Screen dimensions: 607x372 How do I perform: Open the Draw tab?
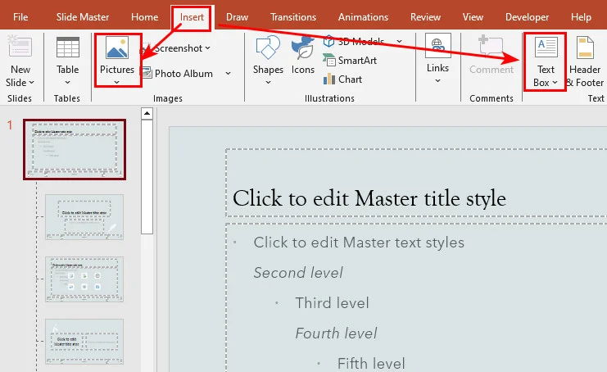click(237, 17)
